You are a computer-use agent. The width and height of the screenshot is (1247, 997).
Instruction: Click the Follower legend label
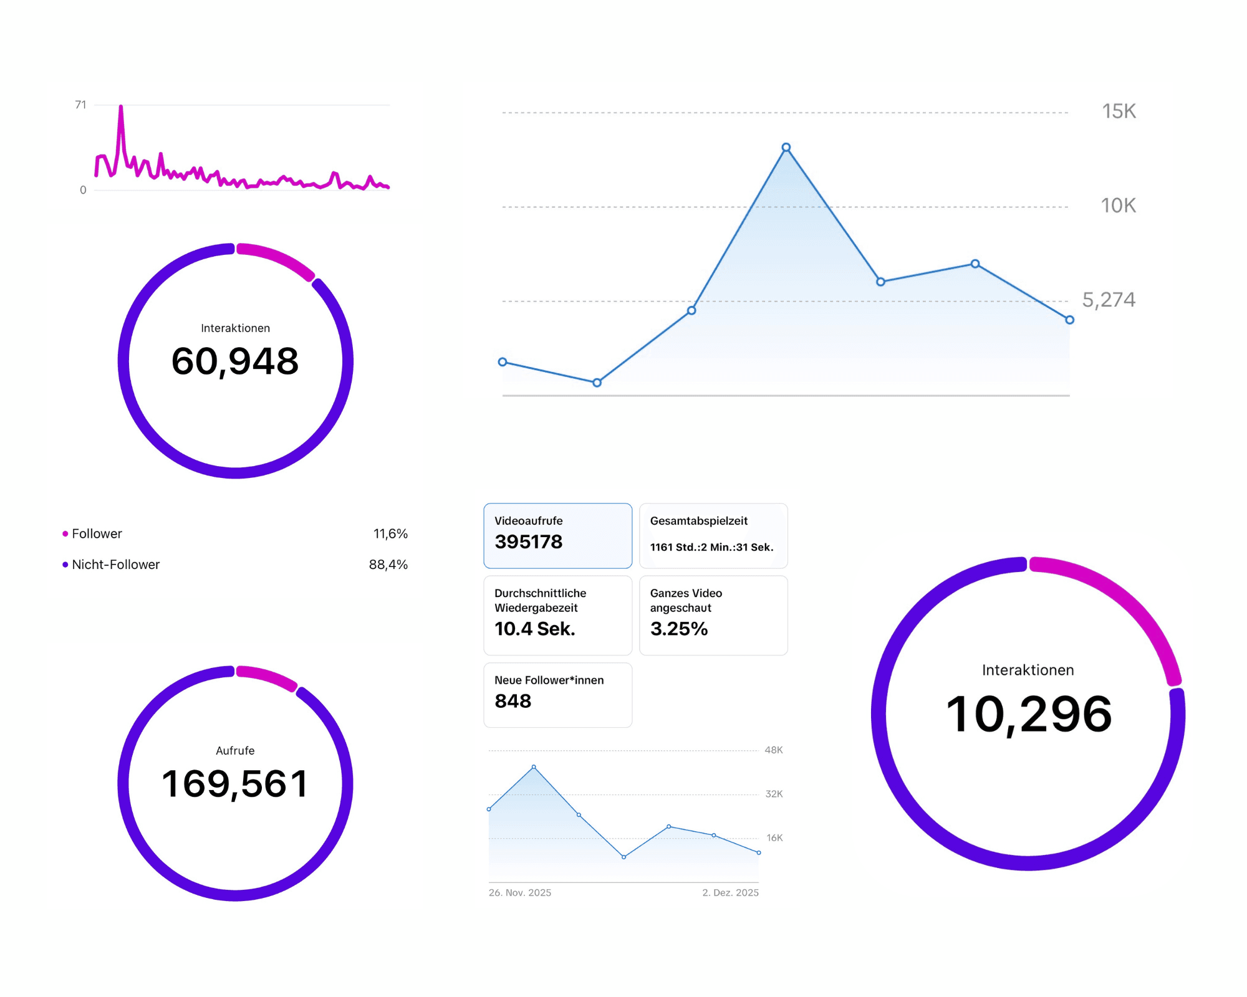(97, 534)
